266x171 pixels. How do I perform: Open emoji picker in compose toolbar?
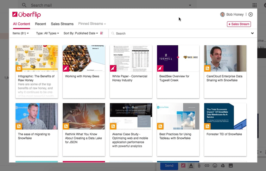click(x=215, y=166)
